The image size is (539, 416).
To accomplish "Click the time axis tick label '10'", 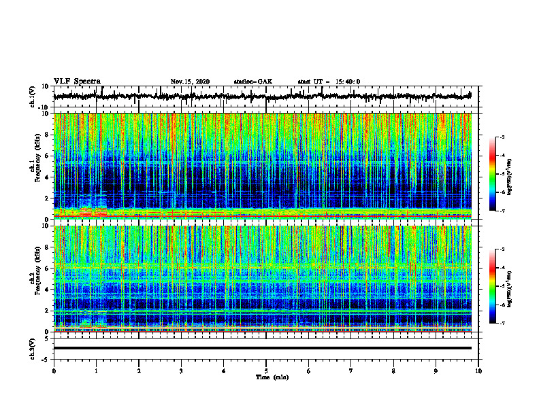I will 478,371.
